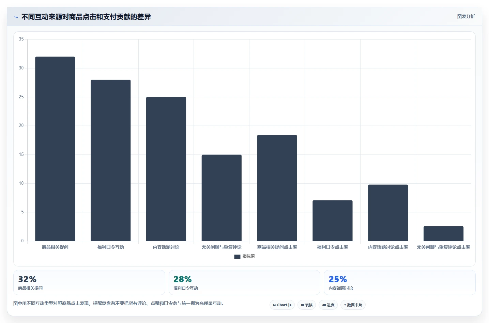Click the 内容话题讨论 bar
489x323 pixels.
coord(166,169)
